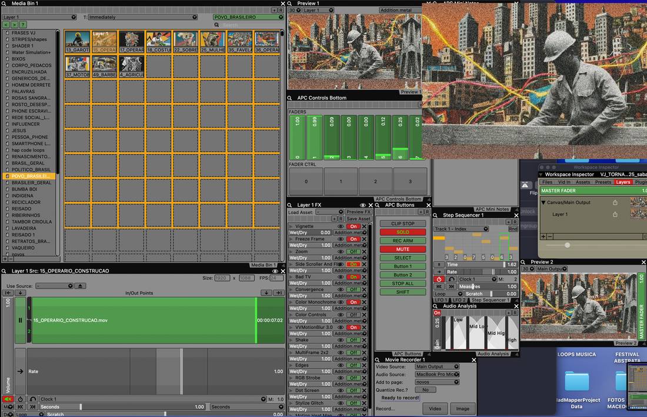Switch to the LFO 1 tab
Image resolution: width=647 pixels, height=417 pixels.
441,300
